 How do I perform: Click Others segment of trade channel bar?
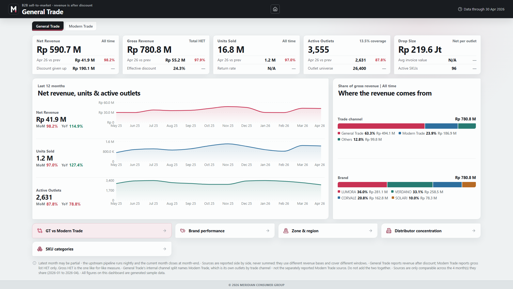pyautogui.click(x=467, y=126)
